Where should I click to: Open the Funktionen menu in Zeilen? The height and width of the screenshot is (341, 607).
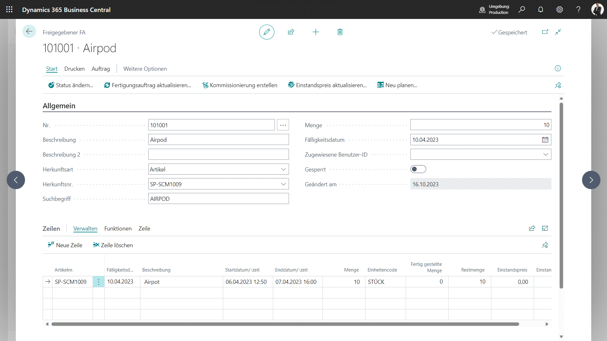(118, 229)
